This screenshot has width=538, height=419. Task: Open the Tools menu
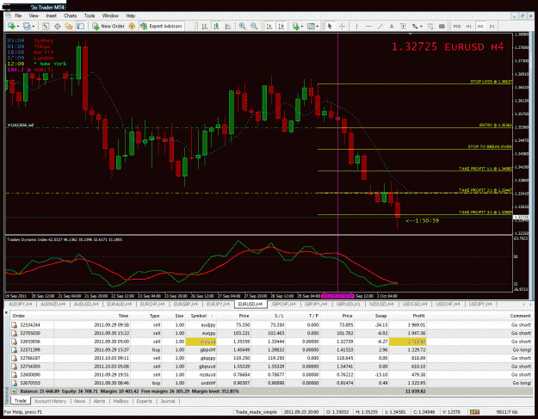(90, 15)
